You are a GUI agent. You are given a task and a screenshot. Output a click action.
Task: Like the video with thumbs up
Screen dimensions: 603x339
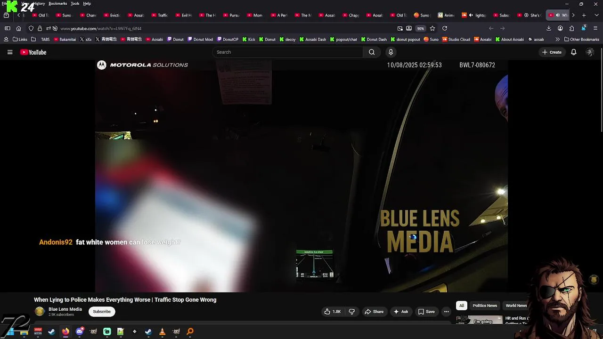(x=332, y=312)
